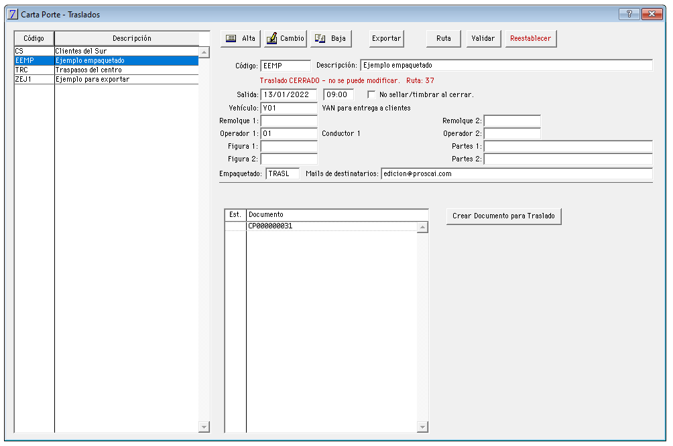This screenshot has height=446, width=673.
Task: Click the help question mark icon in title bar
Action: pos(629,13)
